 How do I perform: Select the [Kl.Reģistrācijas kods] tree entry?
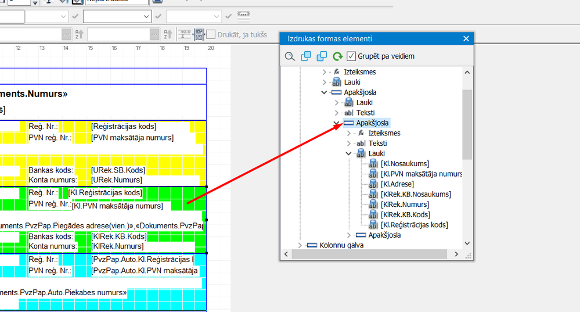414,225
